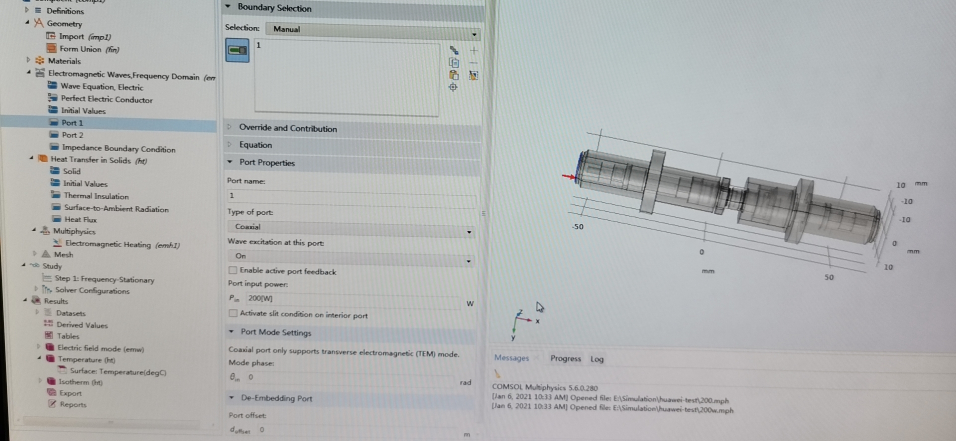Switch to the Log tab

coord(597,359)
